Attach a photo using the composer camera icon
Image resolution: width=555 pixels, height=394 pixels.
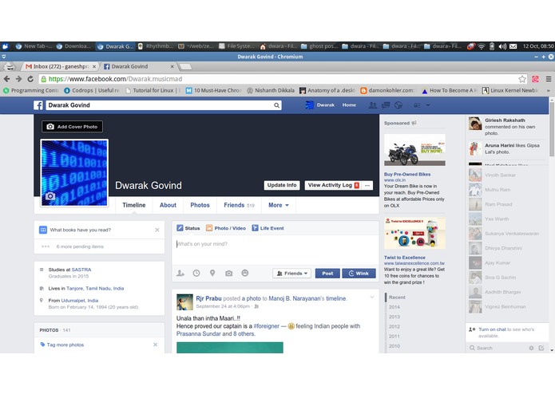point(229,273)
